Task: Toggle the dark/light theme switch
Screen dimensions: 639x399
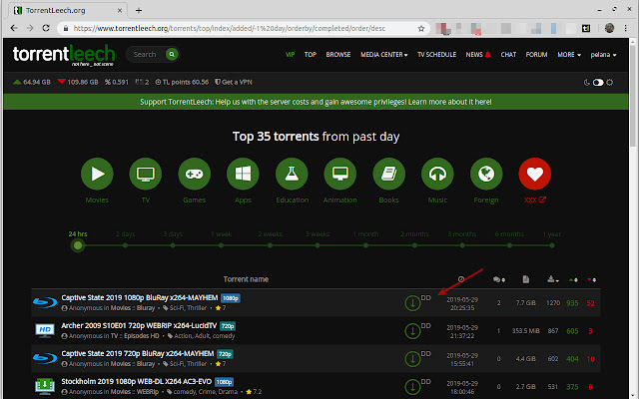Action: pos(598,82)
